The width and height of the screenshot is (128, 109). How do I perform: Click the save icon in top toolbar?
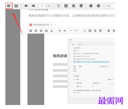tap(16, 6)
